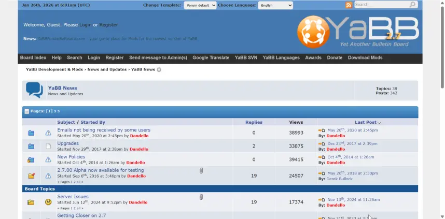Click folder icon for Upgrades topic
This screenshot has width=445, height=219.
point(31,146)
